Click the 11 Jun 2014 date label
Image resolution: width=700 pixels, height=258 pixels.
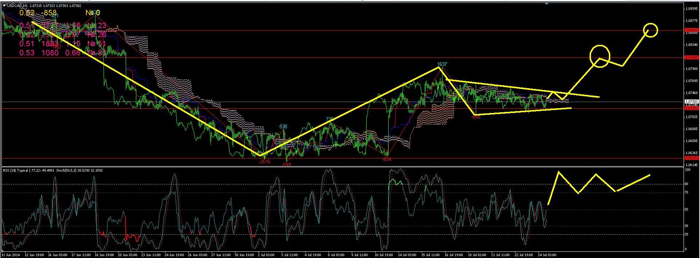[x=11, y=255]
